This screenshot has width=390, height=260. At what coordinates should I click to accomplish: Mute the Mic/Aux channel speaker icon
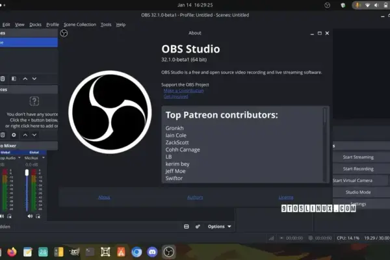pyautogui.click(x=30, y=216)
